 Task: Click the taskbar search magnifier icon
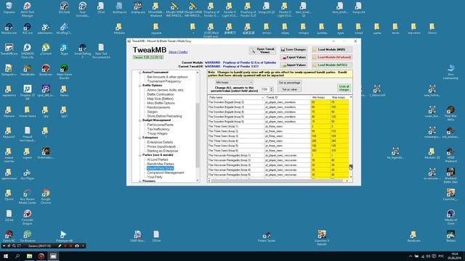17,256
